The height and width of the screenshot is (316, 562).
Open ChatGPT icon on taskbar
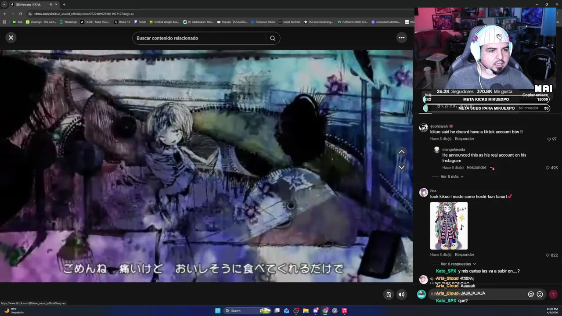(335, 311)
